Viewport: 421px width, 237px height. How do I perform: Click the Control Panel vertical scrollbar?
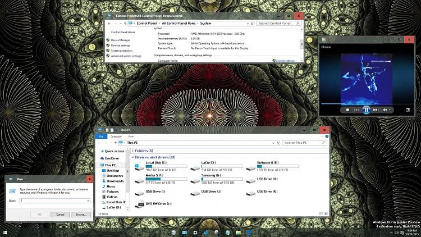pos(301,44)
